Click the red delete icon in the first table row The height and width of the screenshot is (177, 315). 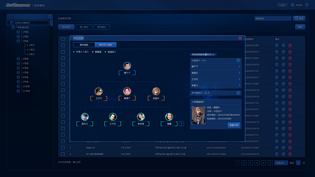click(290, 45)
